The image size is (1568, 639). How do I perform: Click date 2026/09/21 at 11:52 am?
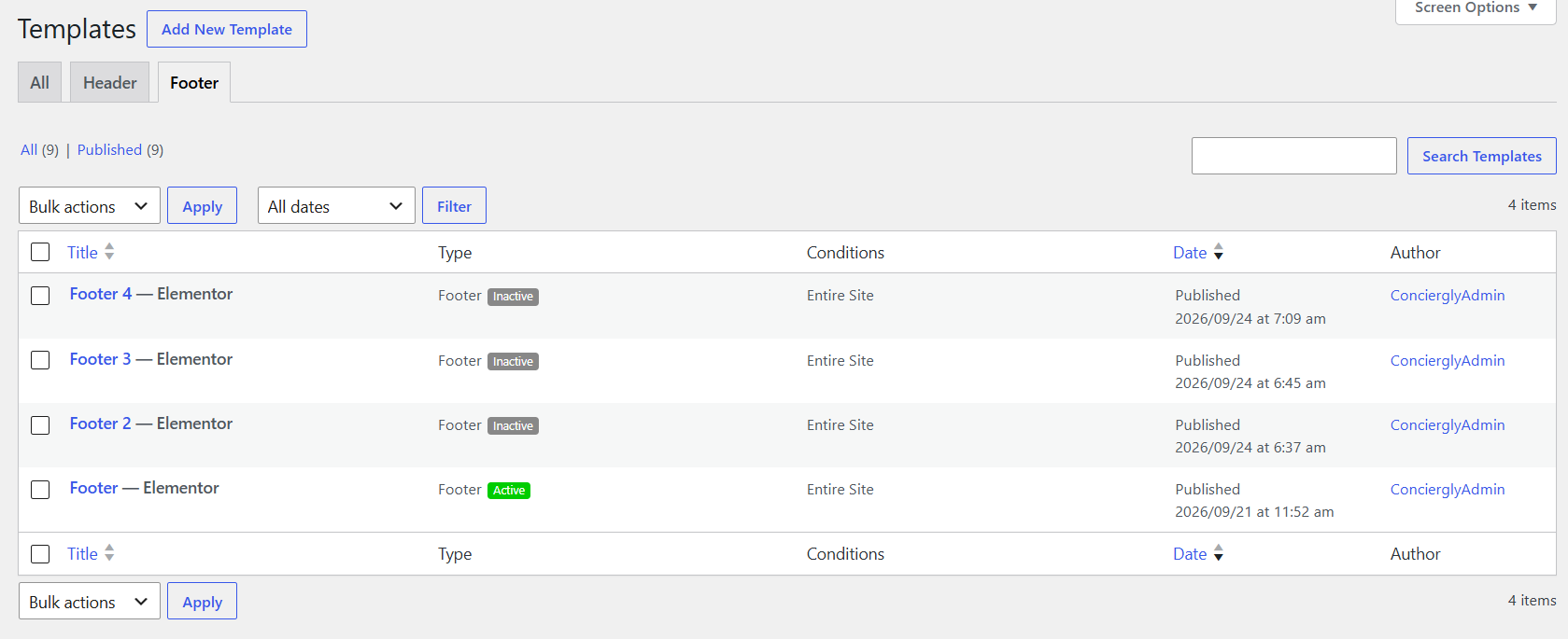point(1254,511)
